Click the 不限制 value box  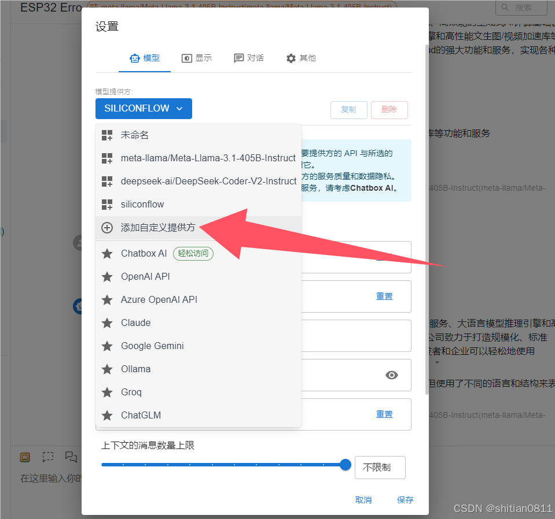(380, 468)
